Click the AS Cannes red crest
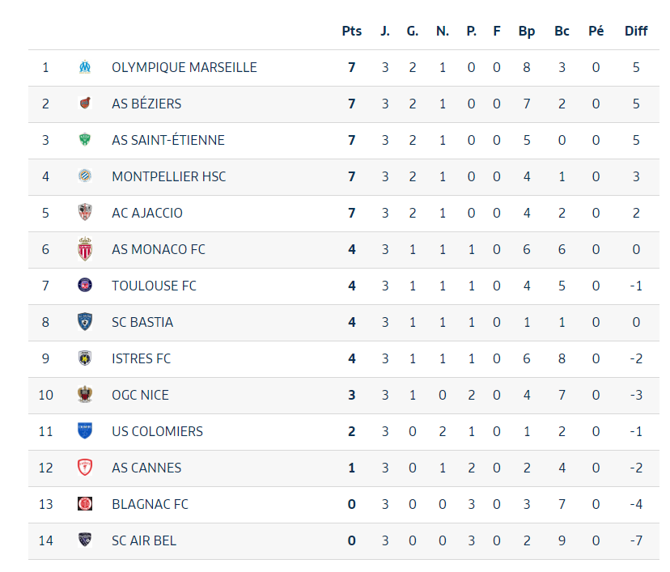The image size is (670, 572). point(85,468)
